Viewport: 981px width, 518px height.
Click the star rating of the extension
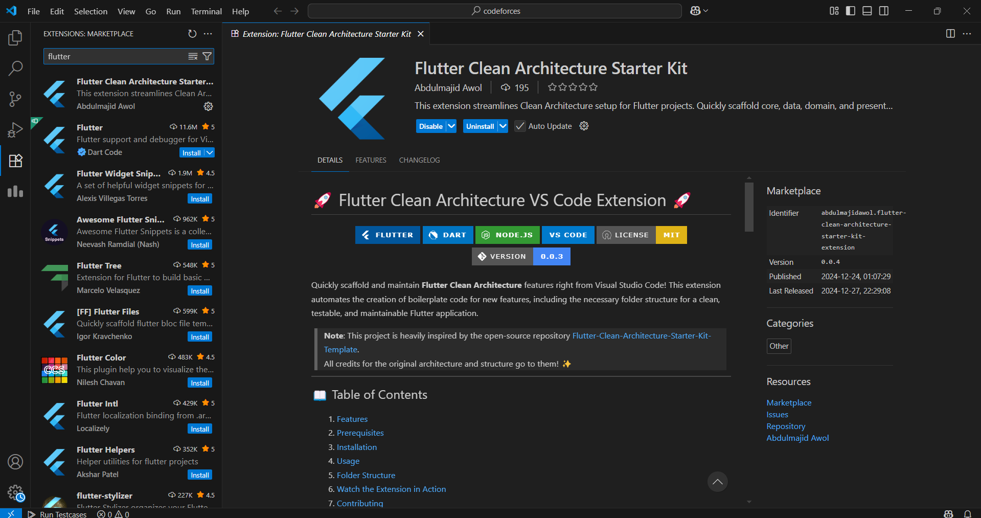[x=573, y=87]
